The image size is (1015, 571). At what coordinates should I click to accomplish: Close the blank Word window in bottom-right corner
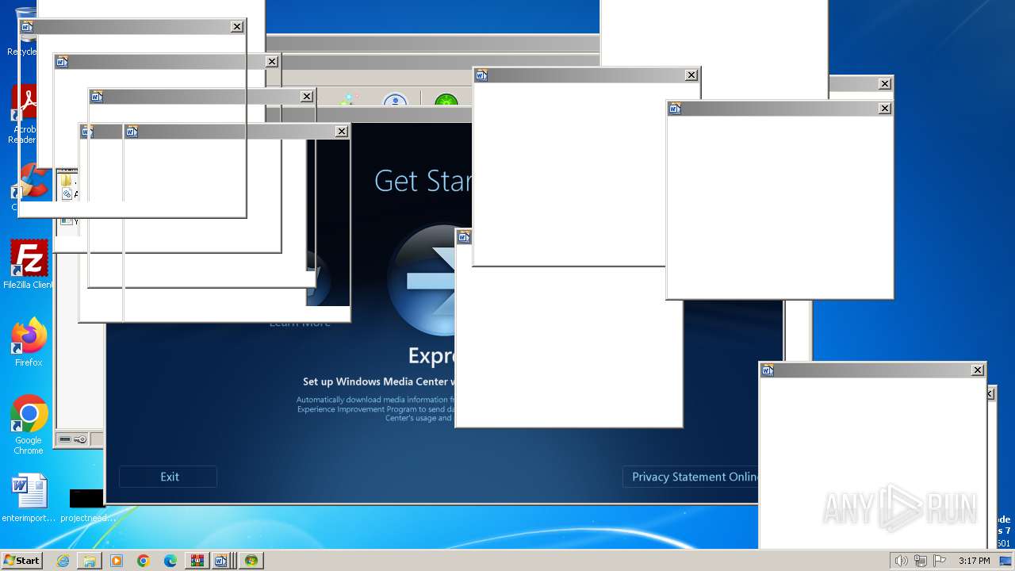point(978,370)
